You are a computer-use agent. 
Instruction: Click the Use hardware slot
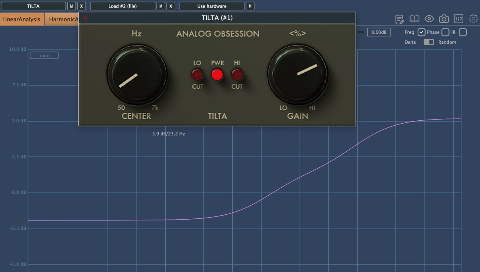point(212,6)
